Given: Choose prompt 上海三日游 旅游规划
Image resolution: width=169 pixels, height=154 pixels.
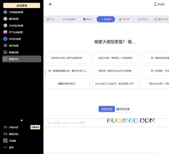Looking at the screenshot, I should click(x=115, y=58).
